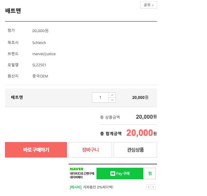207x196 pixels.
Task: Add item via 장바구니 button
Action: (x=90, y=150)
